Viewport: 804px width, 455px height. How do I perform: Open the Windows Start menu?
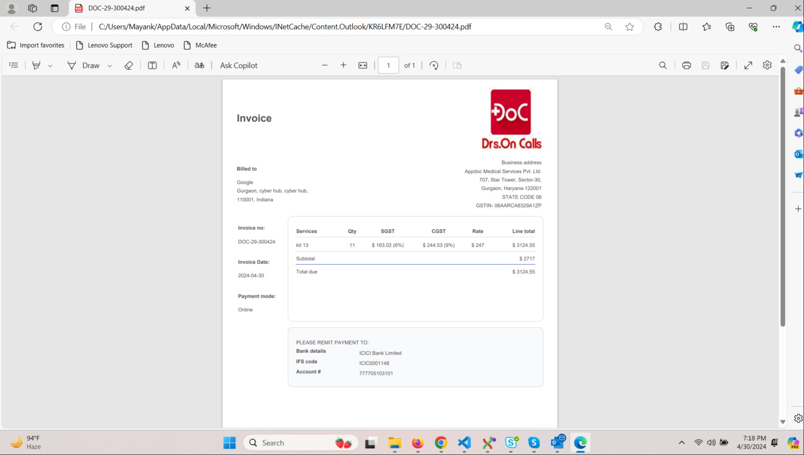click(230, 443)
